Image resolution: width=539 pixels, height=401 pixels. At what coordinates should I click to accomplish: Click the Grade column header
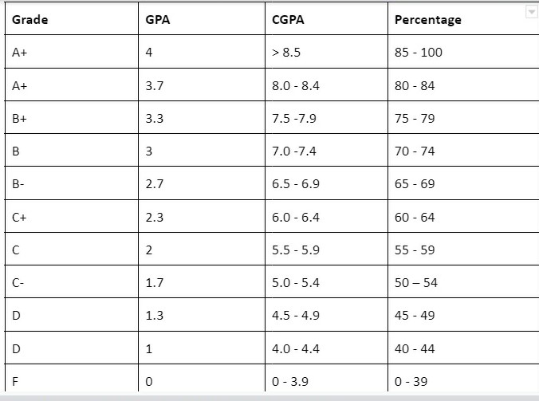point(30,20)
